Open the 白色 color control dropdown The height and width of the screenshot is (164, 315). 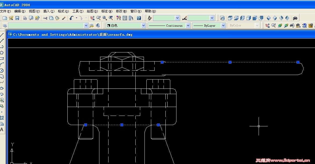pyautogui.click(x=143, y=26)
